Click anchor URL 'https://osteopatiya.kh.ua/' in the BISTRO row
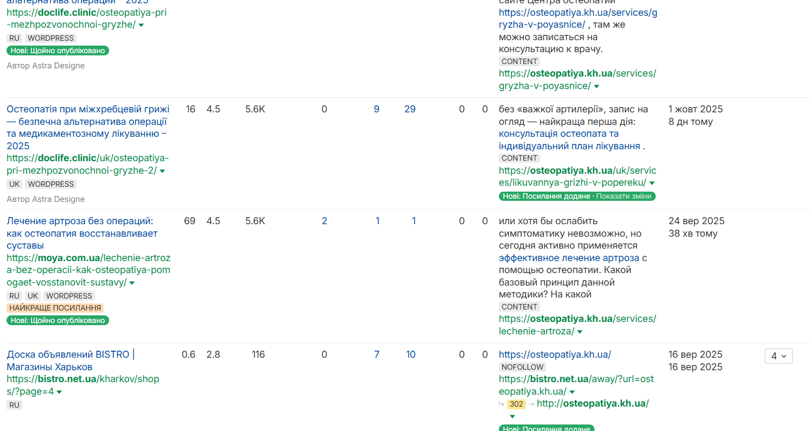The height and width of the screenshot is (431, 811). 555,354
